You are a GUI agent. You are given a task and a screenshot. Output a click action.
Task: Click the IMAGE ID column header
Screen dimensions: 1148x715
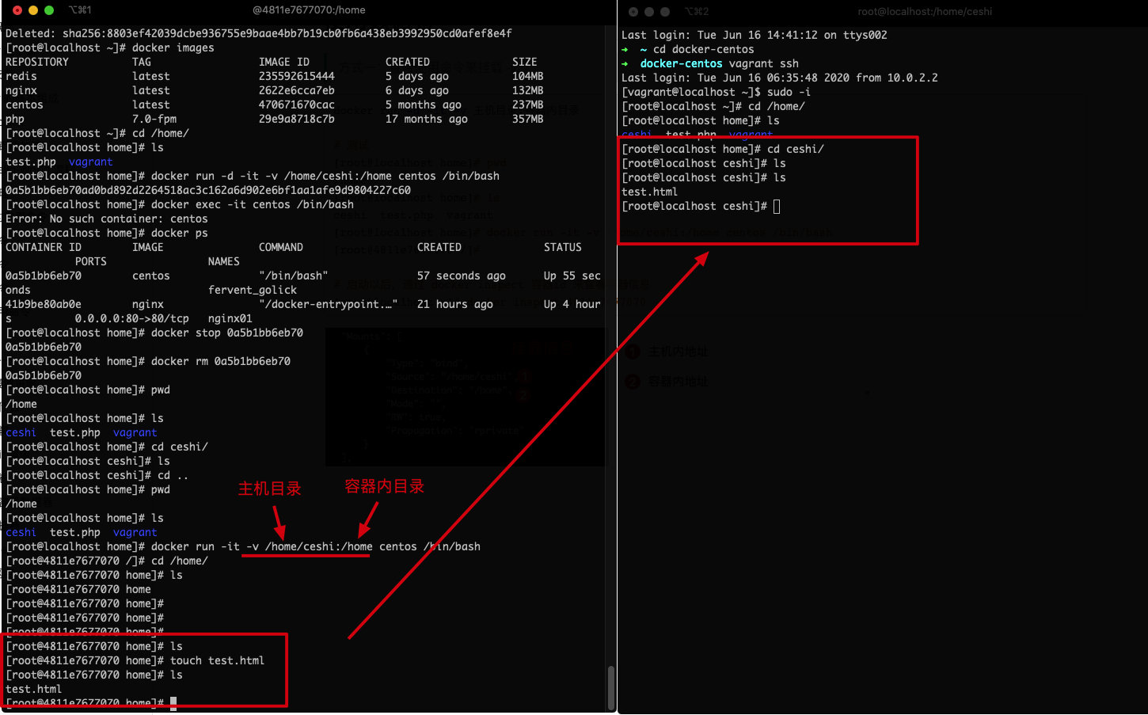coord(284,62)
